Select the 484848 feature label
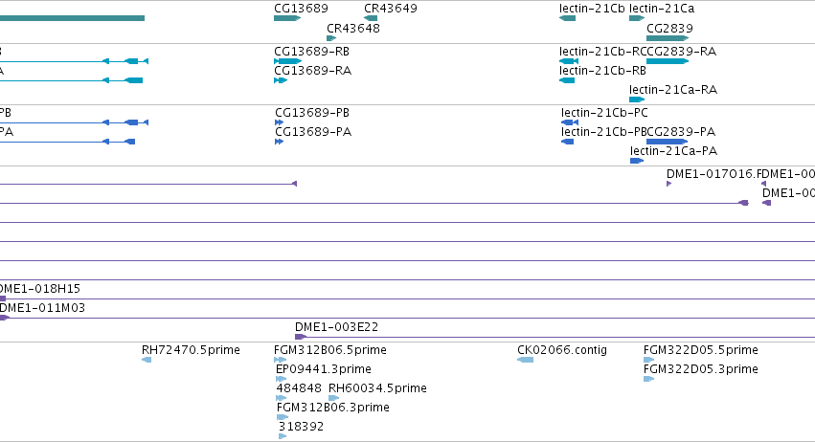The image size is (815, 442). [x=299, y=388]
